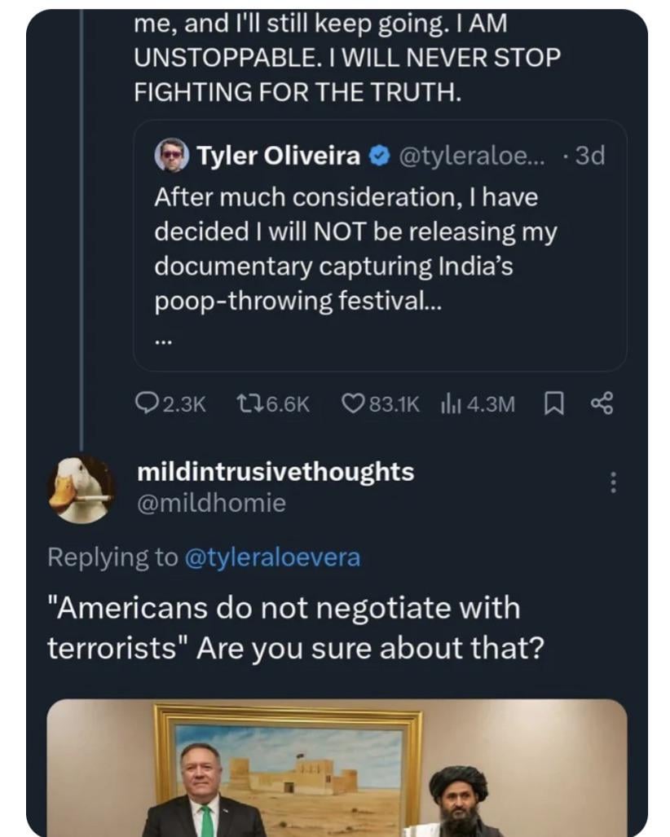Open the "Americans do not negotiate" reply text
Screen dimensions: 670x837
pos(293,628)
